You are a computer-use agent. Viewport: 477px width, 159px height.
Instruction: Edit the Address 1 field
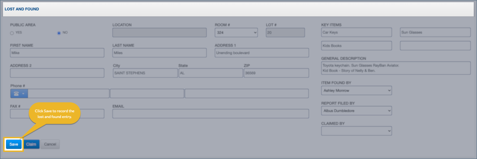pos(262,53)
